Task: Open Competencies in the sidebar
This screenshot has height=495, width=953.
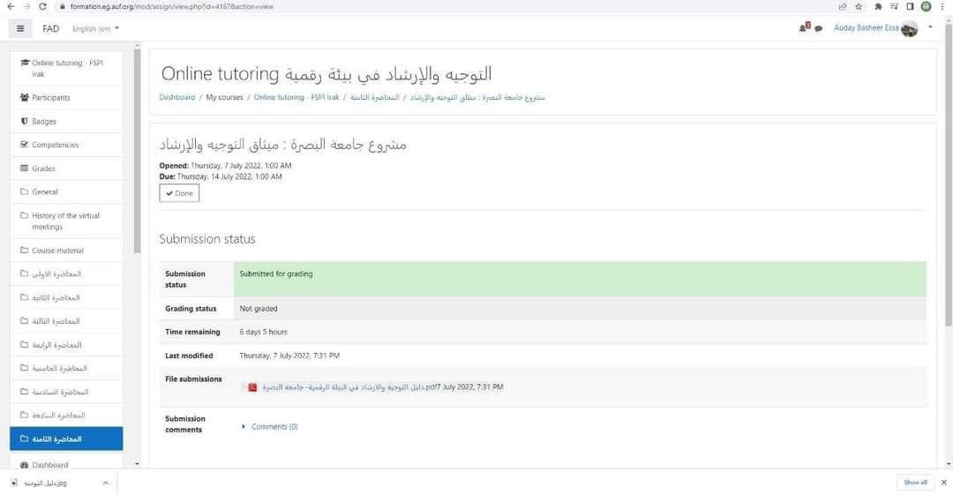Action: click(x=55, y=145)
